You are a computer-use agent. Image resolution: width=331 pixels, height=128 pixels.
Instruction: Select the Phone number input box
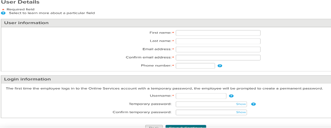pos(195,66)
